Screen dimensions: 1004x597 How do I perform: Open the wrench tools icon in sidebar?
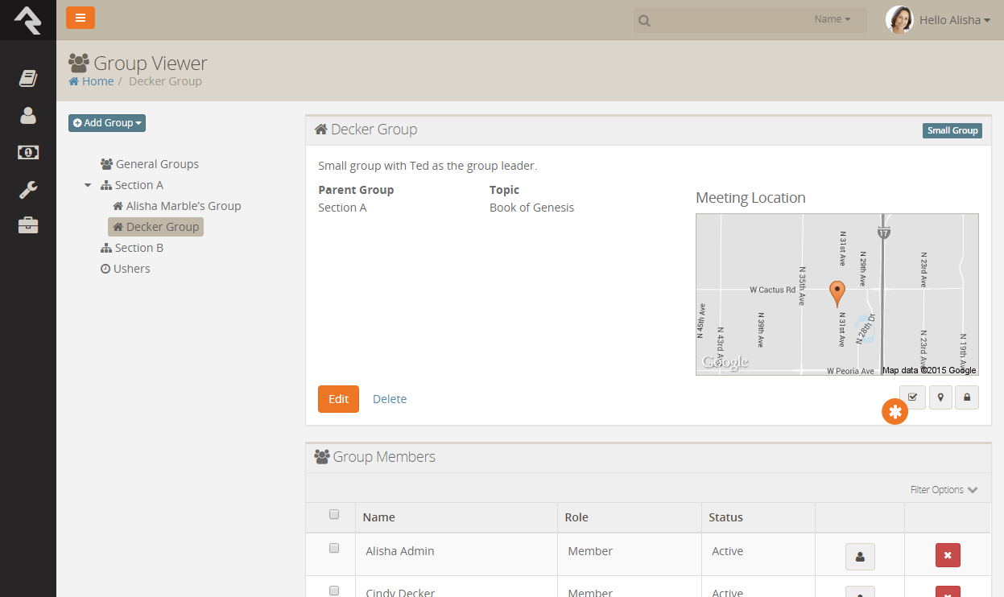tap(28, 189)
